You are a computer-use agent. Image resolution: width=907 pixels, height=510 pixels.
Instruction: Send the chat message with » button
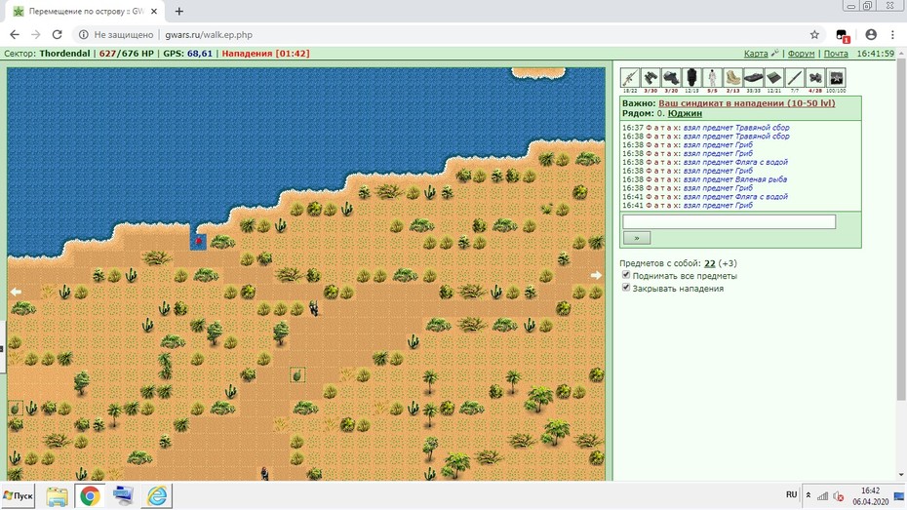click(636, 238)
